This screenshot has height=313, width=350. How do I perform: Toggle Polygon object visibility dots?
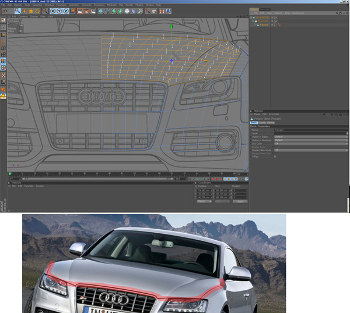275,25
